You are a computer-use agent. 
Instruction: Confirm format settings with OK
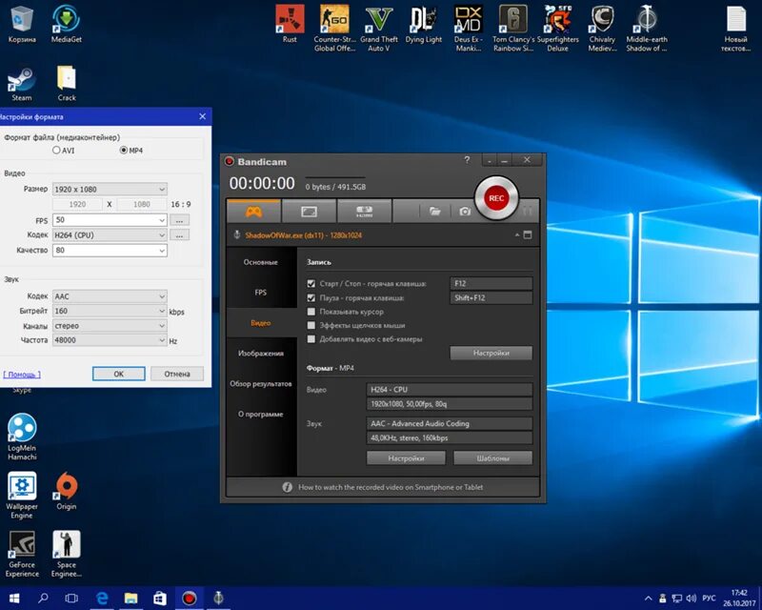click(x=118, y=374)
